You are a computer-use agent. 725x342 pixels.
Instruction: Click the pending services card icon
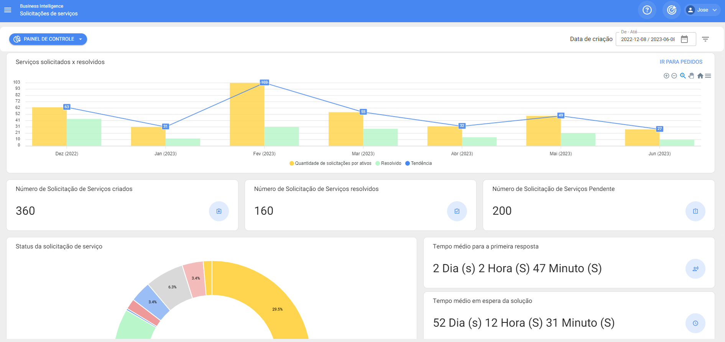(695, 211)
